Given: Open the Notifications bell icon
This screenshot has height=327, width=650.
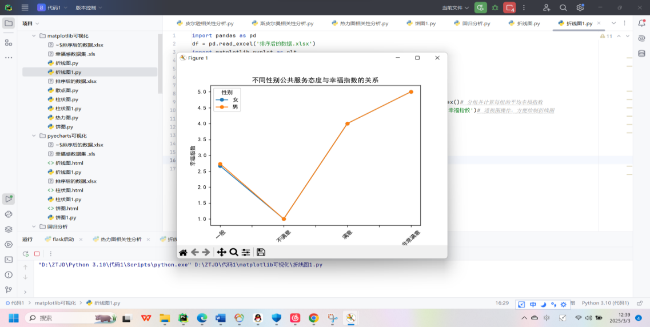Looking at the screenshot, I should (x=641, y=23).
